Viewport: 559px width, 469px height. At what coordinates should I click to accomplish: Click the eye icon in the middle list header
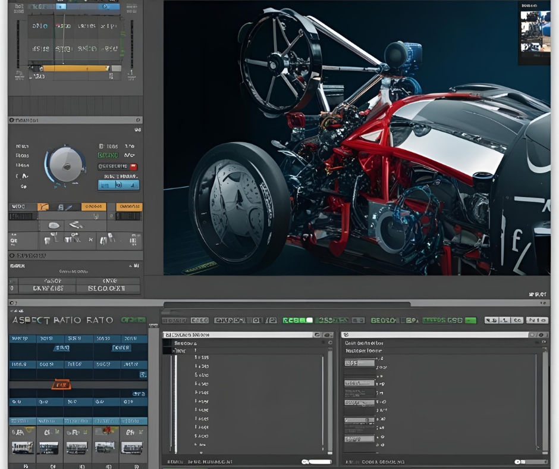click(328, 335)
